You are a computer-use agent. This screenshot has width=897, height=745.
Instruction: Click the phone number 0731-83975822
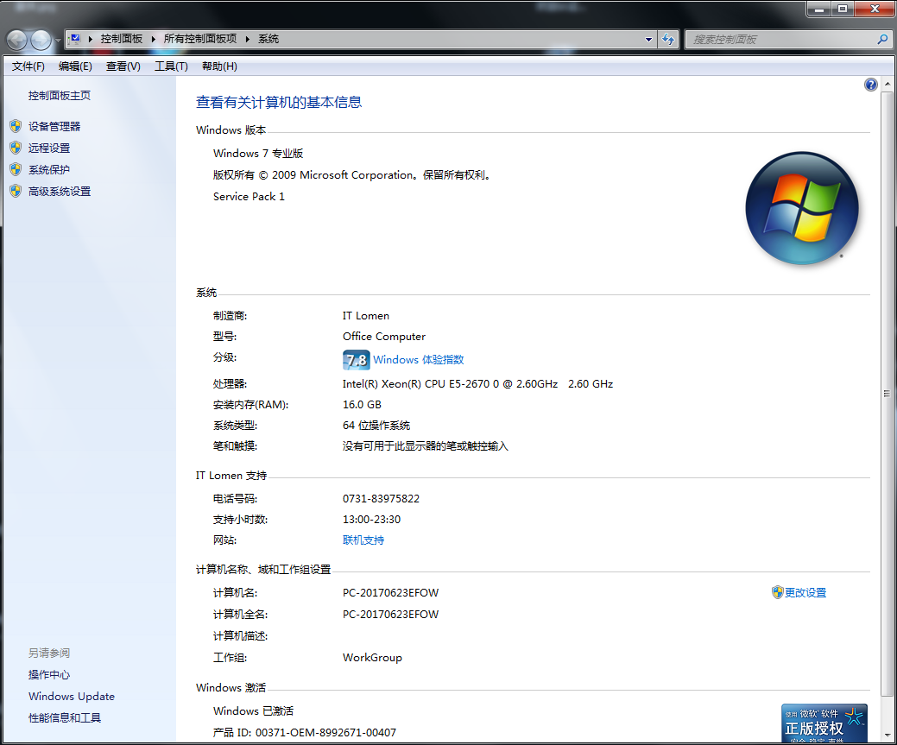(381, 499)
